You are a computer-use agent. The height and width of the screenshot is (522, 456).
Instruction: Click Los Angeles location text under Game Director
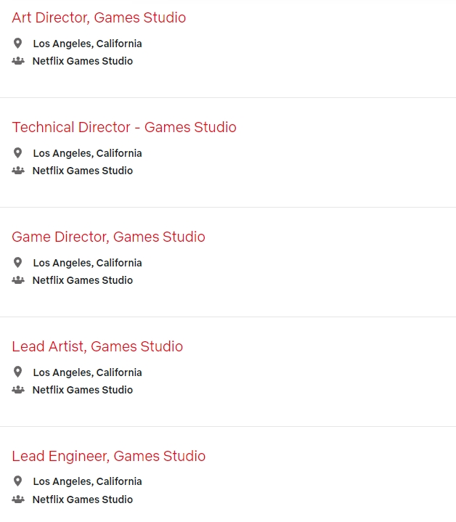[x=87, y=263]
